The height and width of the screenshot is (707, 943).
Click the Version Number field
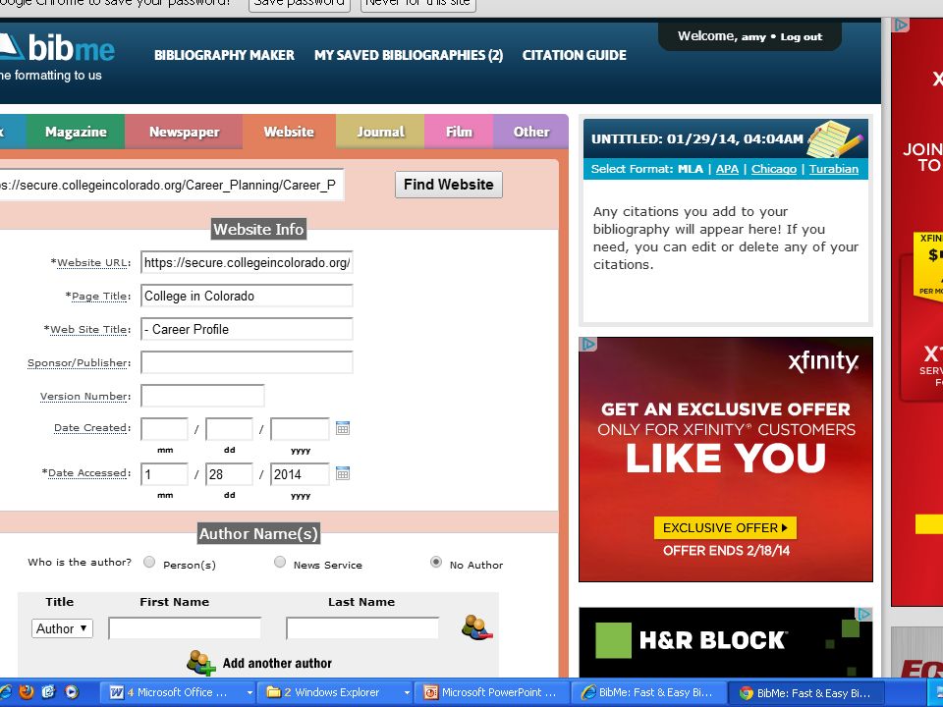click(x=202, y=396)
